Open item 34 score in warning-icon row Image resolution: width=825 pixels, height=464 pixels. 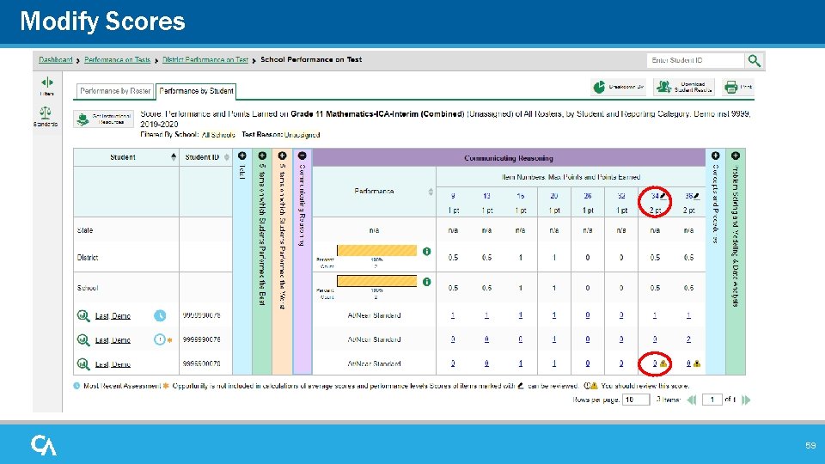[x=655, y=363]
